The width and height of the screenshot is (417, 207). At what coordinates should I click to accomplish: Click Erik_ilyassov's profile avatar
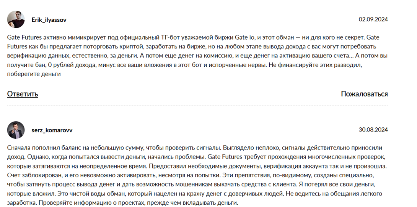16,19
